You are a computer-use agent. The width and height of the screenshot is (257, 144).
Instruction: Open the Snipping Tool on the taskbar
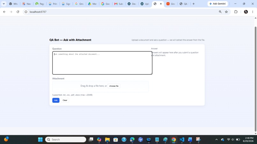pyautogui.click(x=198, y=140)
